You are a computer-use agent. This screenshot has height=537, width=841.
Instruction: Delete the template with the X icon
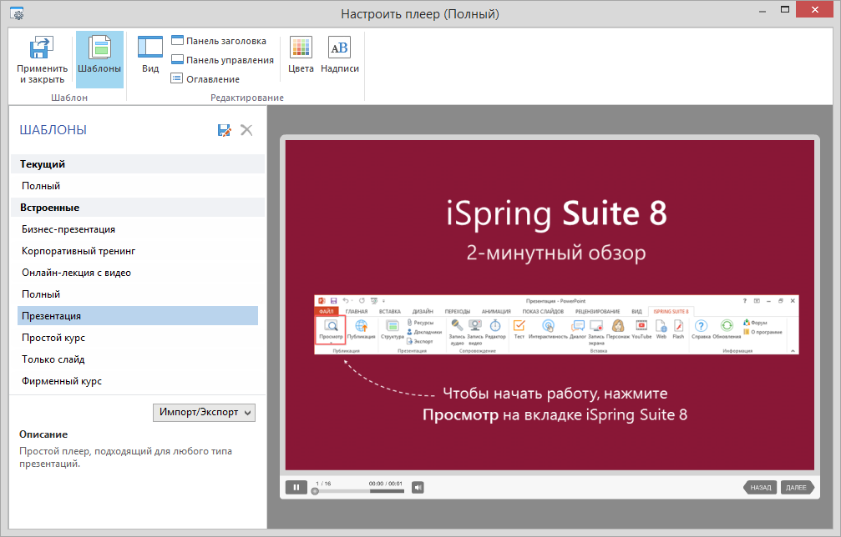pos(246,130)
